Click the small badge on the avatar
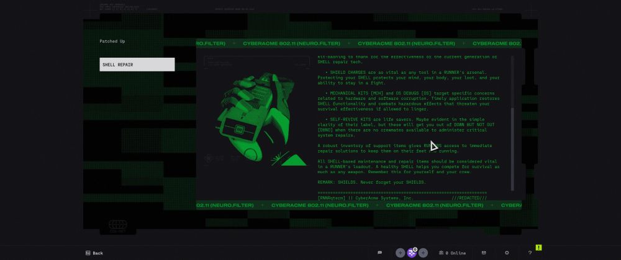 [x=415, y=249]
